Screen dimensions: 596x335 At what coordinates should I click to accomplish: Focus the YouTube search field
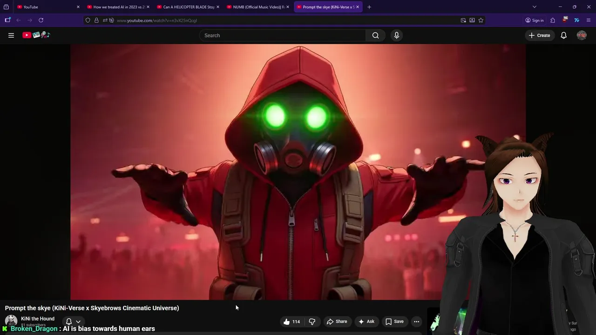pos(283,35)
